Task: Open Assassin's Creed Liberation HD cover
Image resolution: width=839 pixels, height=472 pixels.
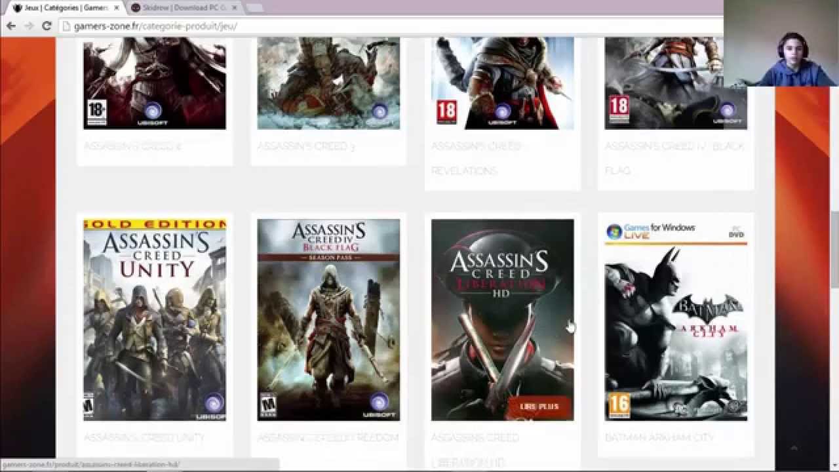Action: pyautogui.click(x=502, y=320)
